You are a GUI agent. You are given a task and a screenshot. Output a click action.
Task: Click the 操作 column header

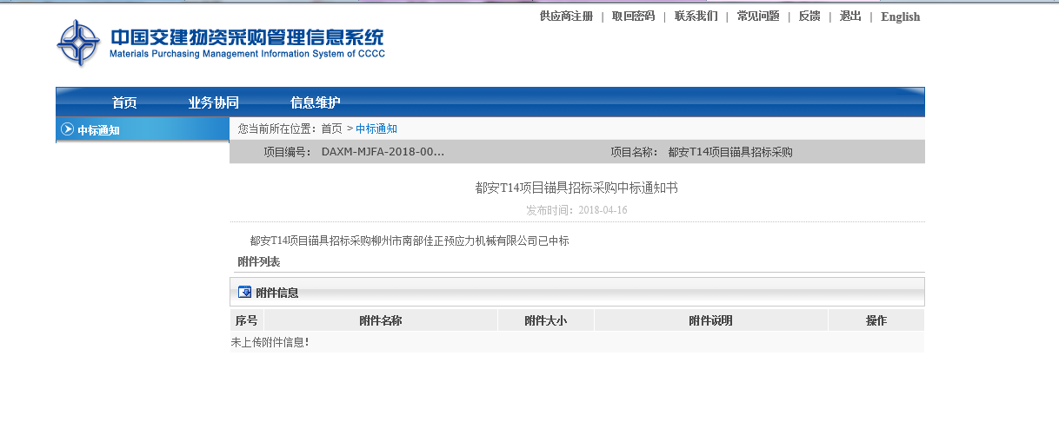tap(876, 320)
